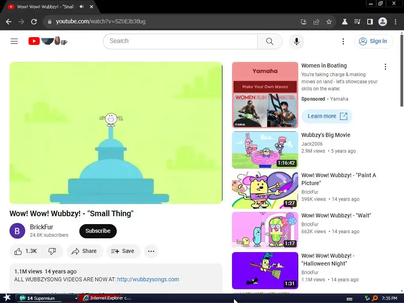
Task: Open YouTube settings three-dot menu
Action: click(x=343, y=41)
